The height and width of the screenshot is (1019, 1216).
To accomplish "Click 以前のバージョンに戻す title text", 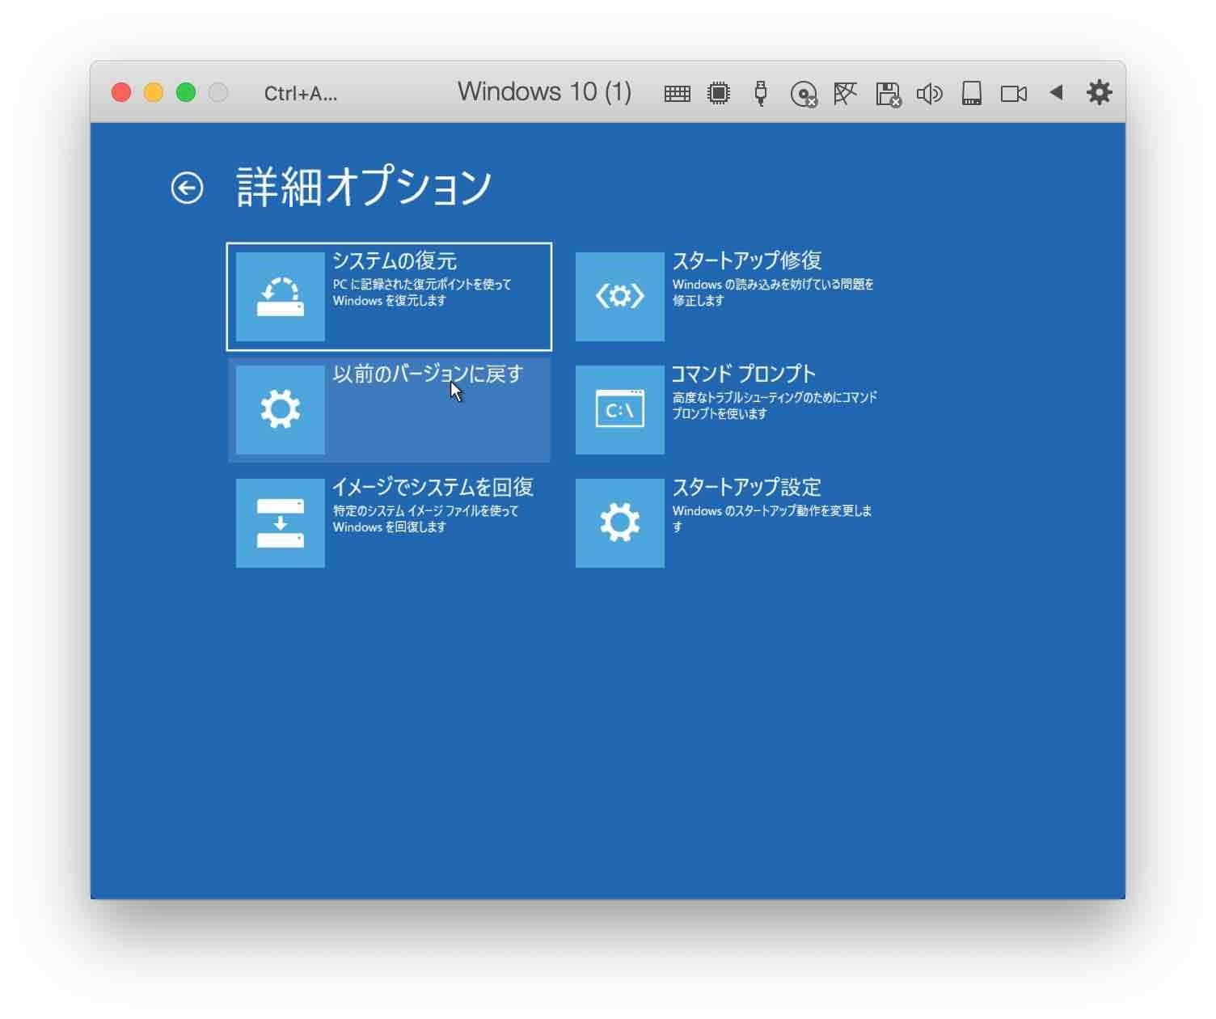I will coord(428,374).
